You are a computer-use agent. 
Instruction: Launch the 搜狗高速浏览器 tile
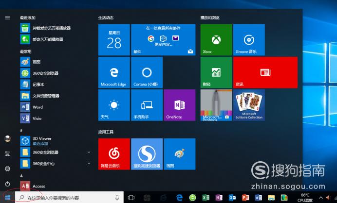(147, 154)
